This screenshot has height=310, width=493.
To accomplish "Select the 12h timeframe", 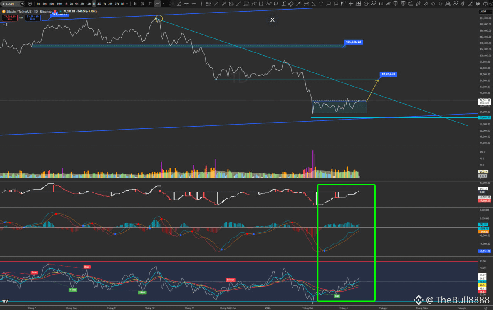I will (x=88, y=3).
